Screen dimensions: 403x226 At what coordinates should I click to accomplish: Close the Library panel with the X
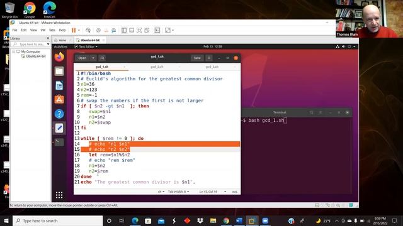pyautogui.click(x=48, y=38)
